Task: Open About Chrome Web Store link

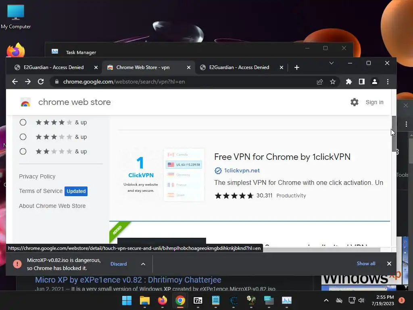Action: click(x=52, y=206)
